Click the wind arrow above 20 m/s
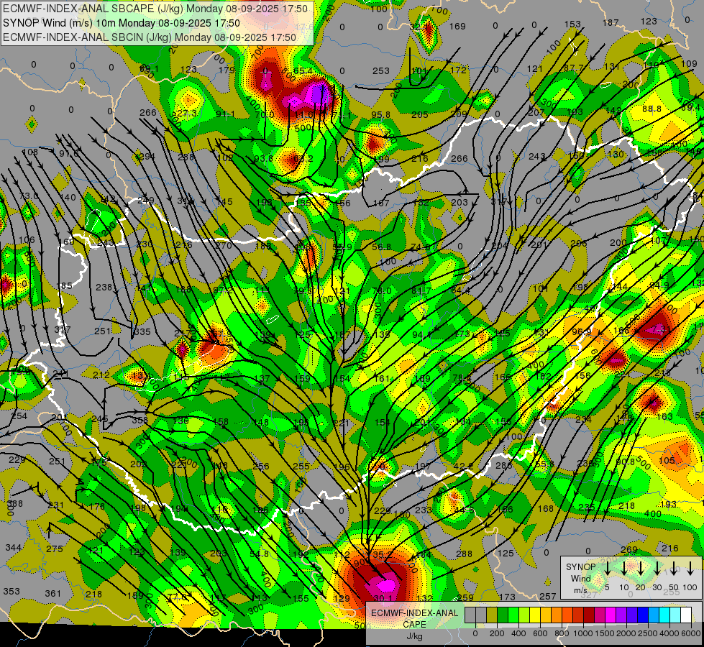Image resolution: width=704 pixels, height=647 pixels. coord(640,568)
